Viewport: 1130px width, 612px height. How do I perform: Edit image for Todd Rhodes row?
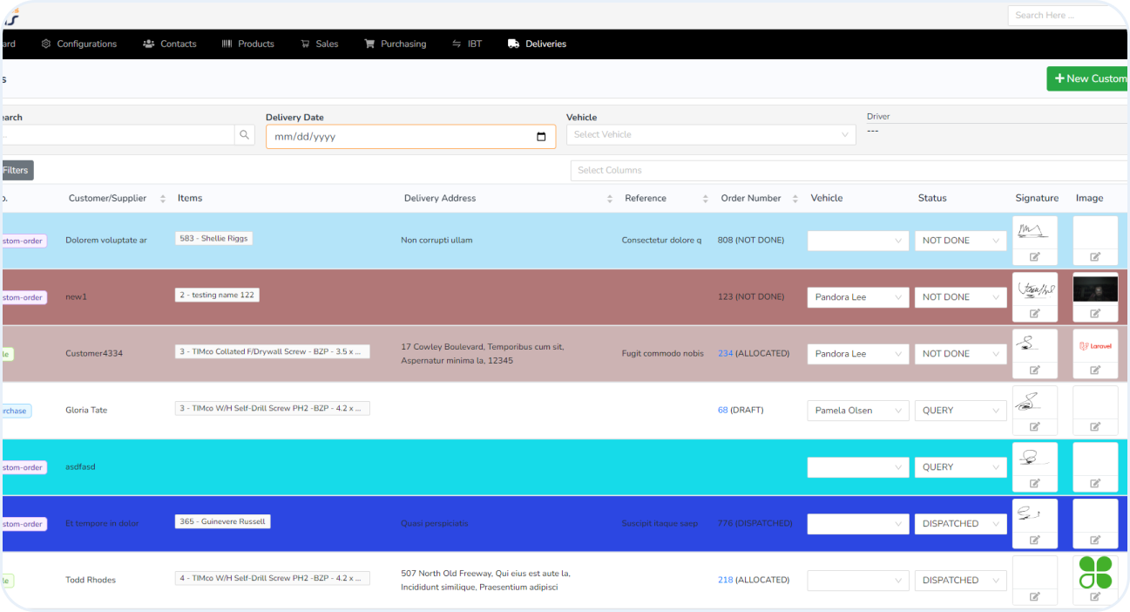[x=1095, y=596]
